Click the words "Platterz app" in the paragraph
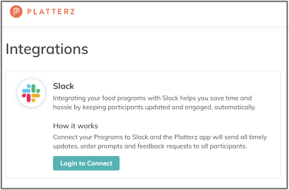 194,137
